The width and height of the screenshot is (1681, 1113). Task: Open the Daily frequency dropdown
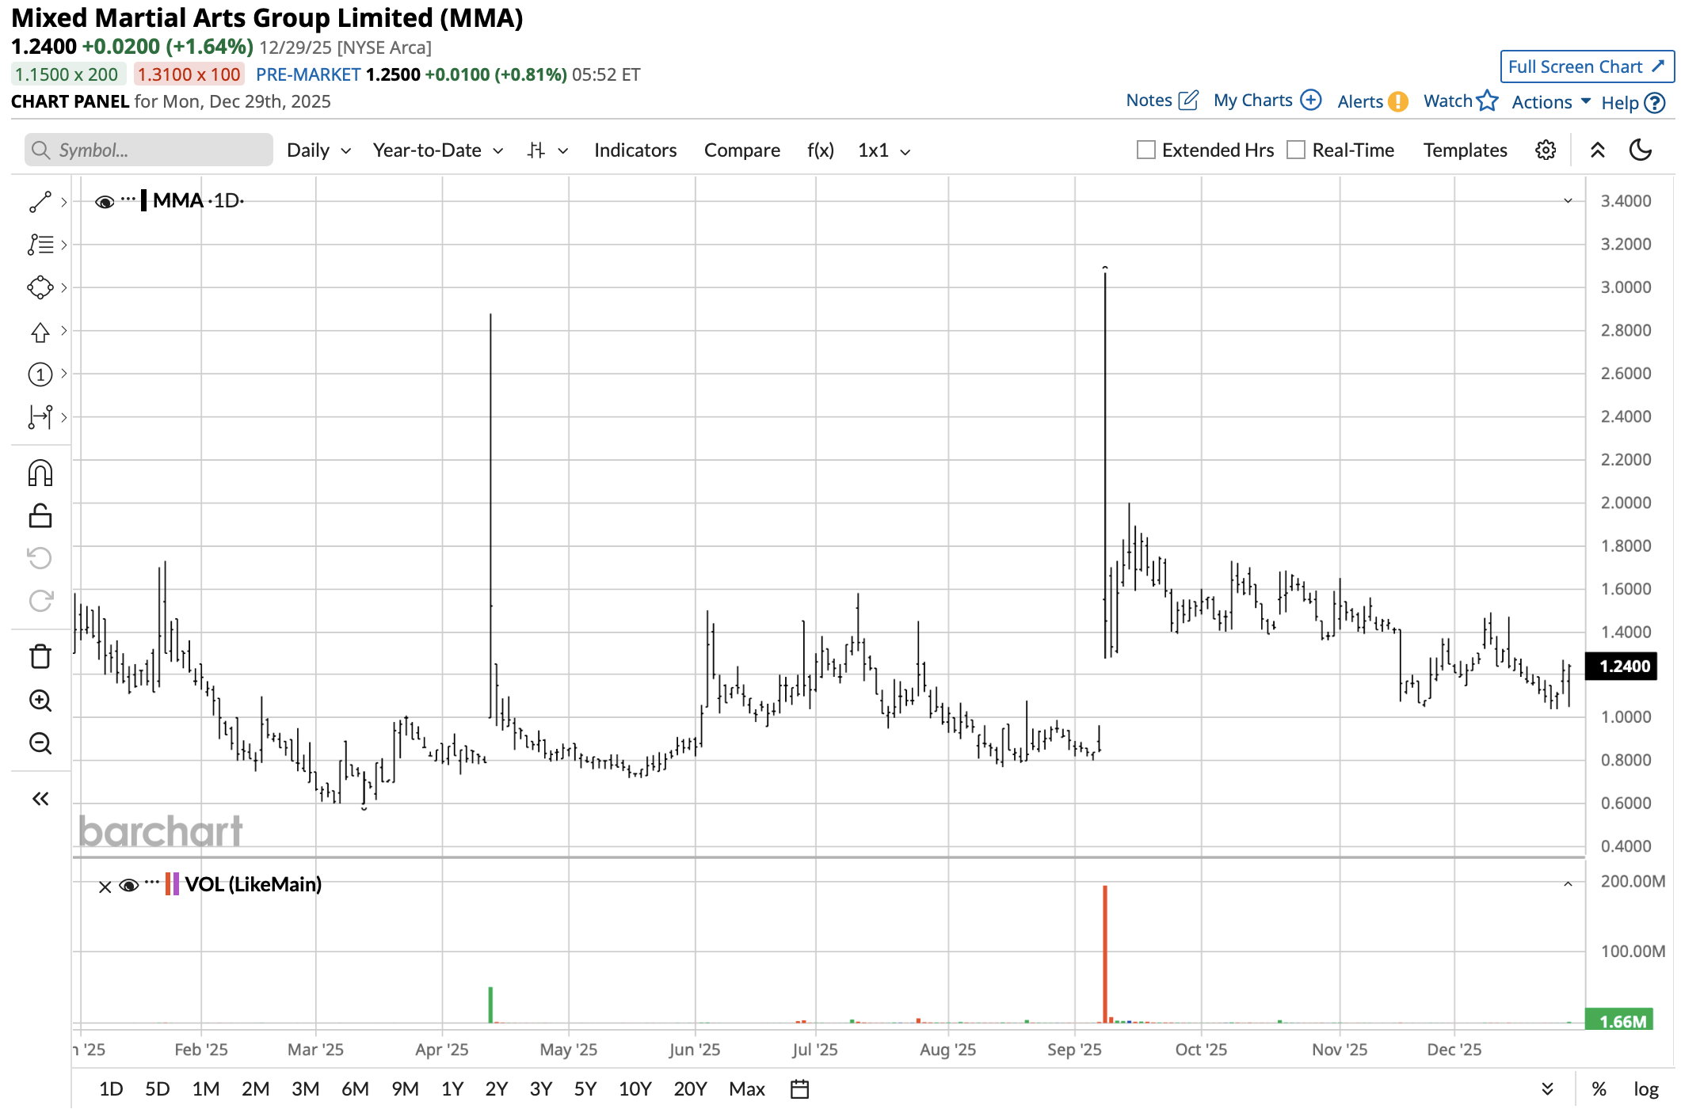click(318, 150)
